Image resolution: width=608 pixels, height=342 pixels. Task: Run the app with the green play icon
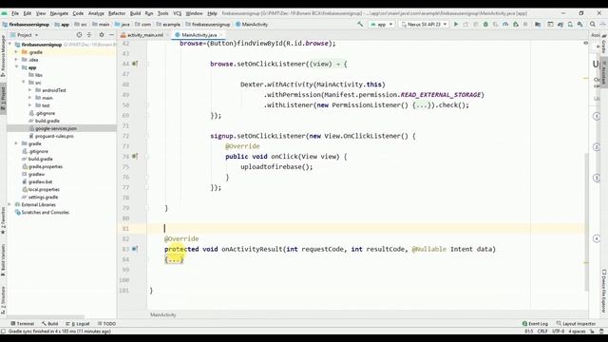tap(456, 24)
